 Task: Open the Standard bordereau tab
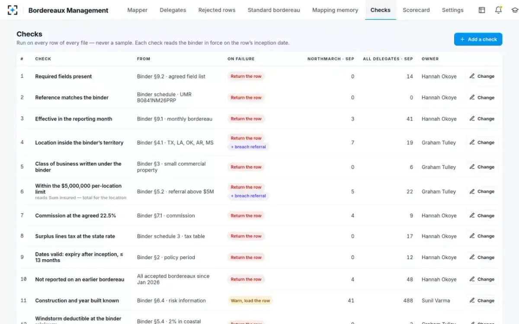tap(274, 10)
